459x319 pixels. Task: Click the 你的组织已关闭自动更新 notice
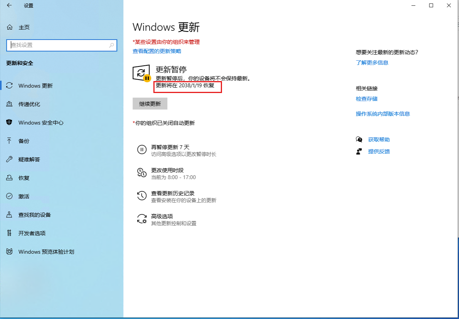point(164,123)
